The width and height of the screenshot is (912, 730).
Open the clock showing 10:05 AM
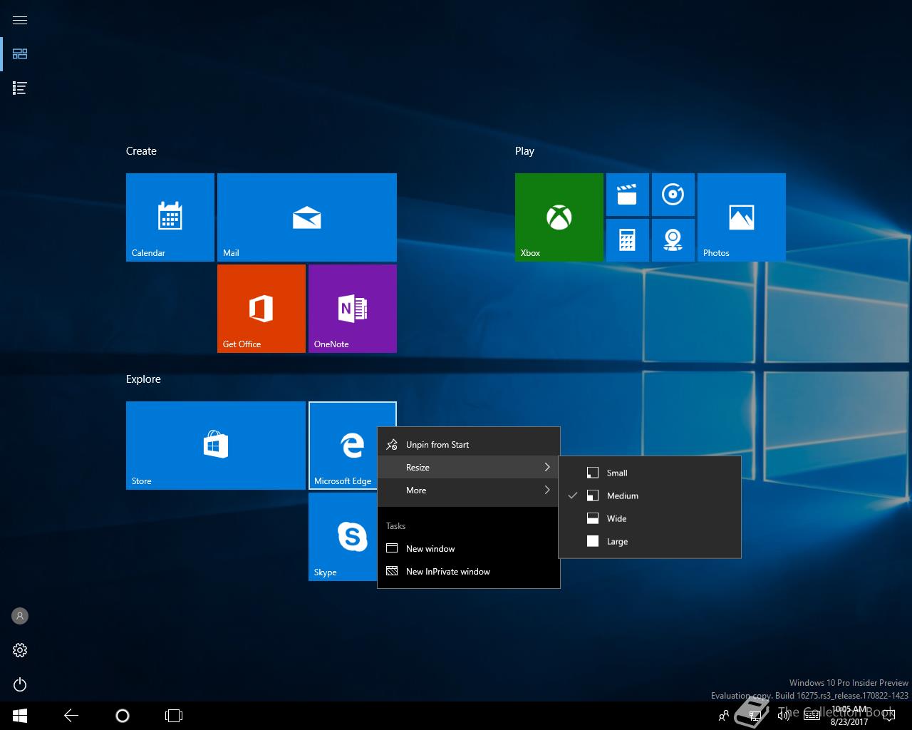(849, 716)
